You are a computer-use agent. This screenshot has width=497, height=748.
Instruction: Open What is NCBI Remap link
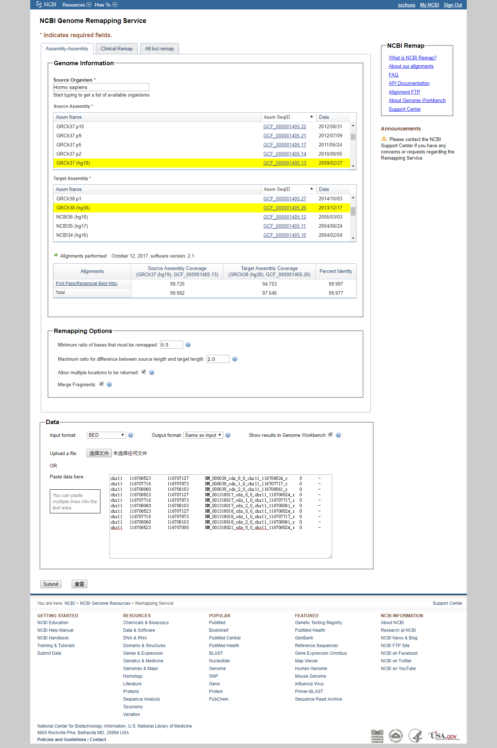pos(412,58)
